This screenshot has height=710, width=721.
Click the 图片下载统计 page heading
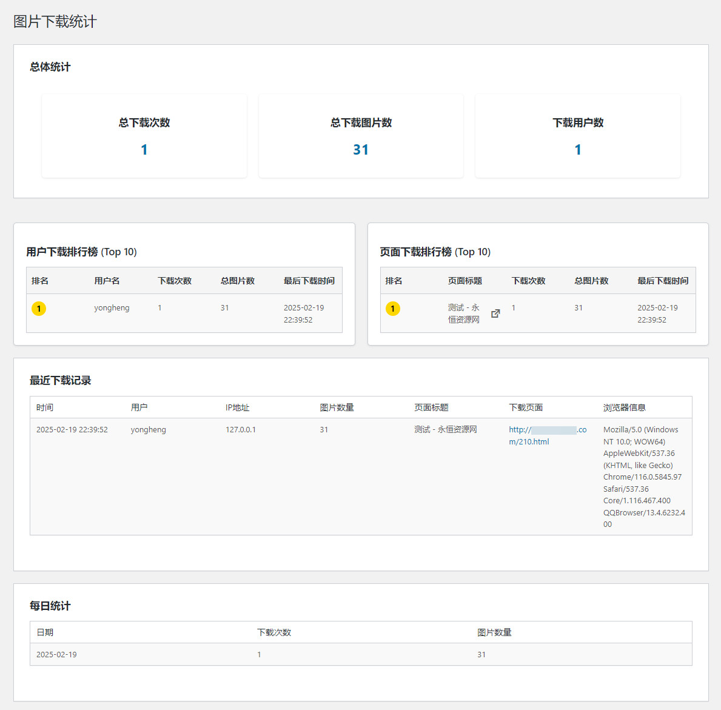coord(55,22)
